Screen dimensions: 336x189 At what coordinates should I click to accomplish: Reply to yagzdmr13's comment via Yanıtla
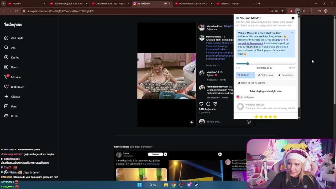(x=223, y=80)
